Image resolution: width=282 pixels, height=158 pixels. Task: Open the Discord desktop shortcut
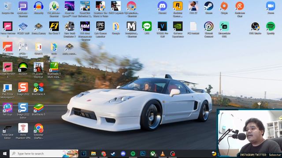(162, 7)
